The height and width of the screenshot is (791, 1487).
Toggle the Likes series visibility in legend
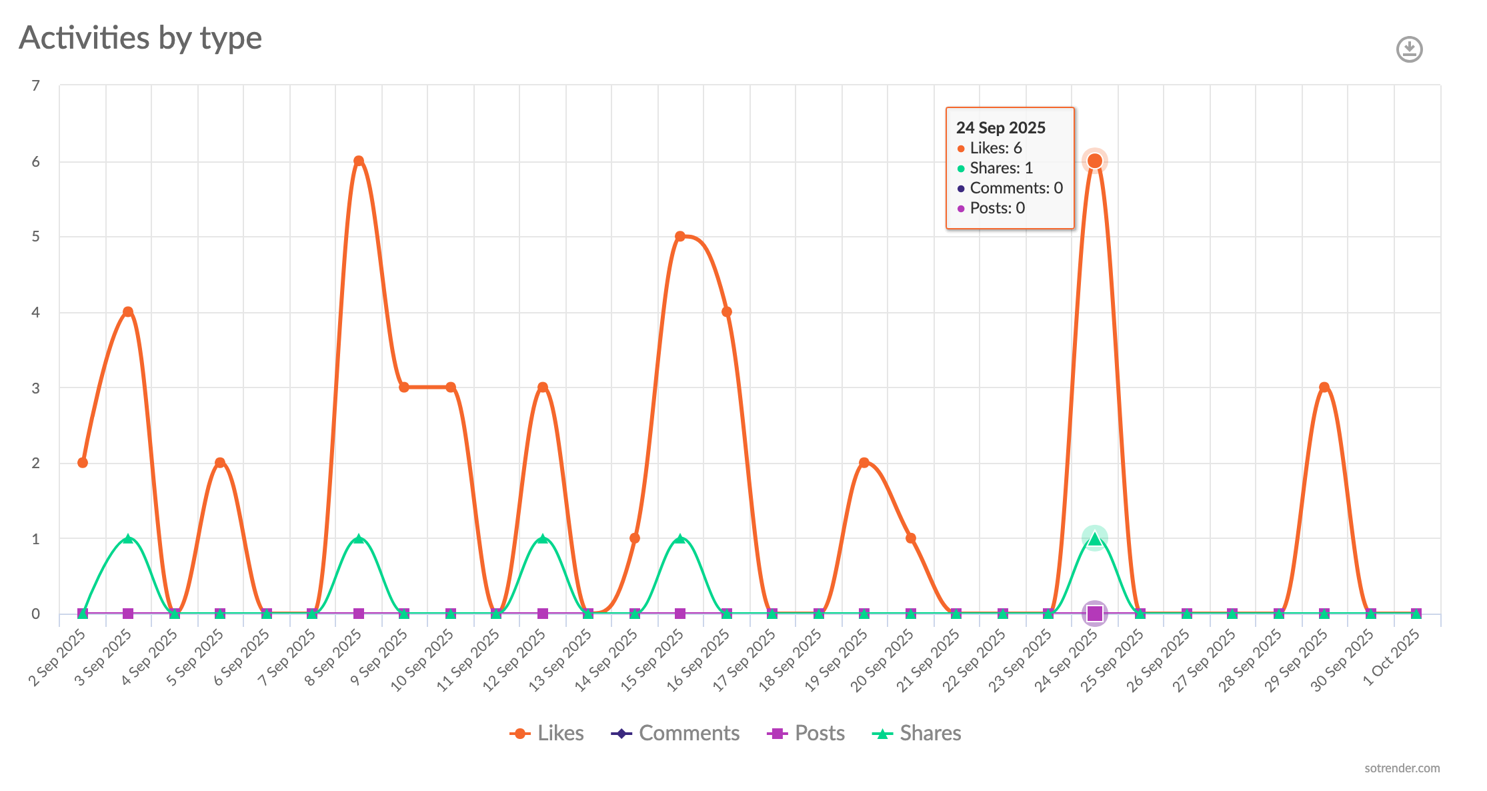[561, 732]
